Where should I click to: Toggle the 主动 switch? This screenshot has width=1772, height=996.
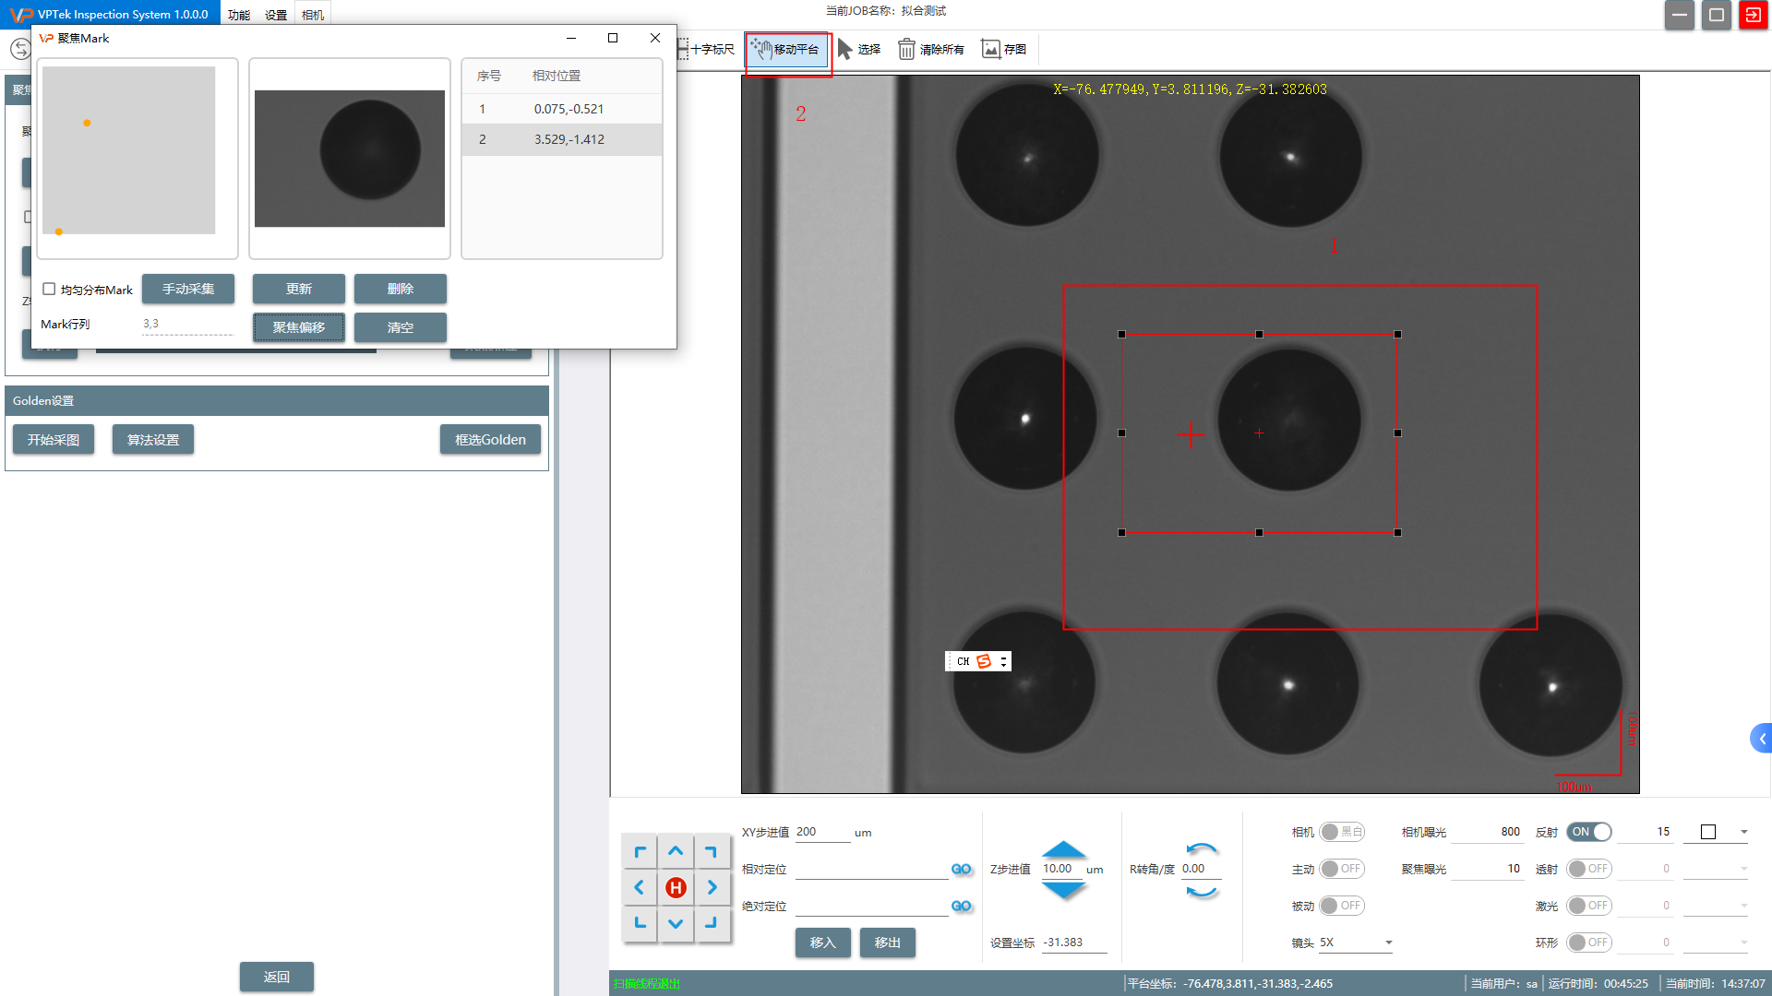click(x=1342, y=869)
